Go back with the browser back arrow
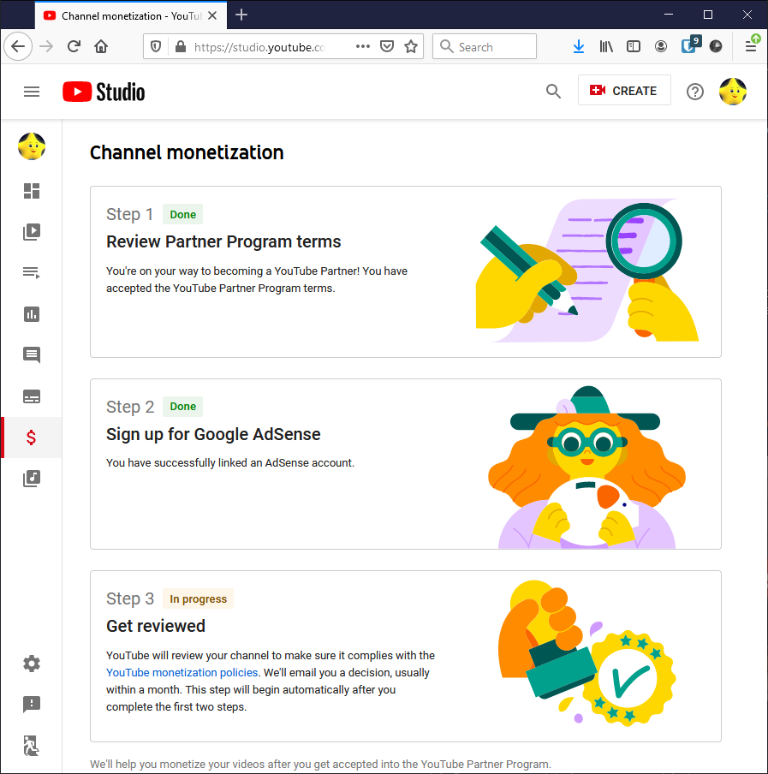Screen dimensions: 768x774 [18, 46]
